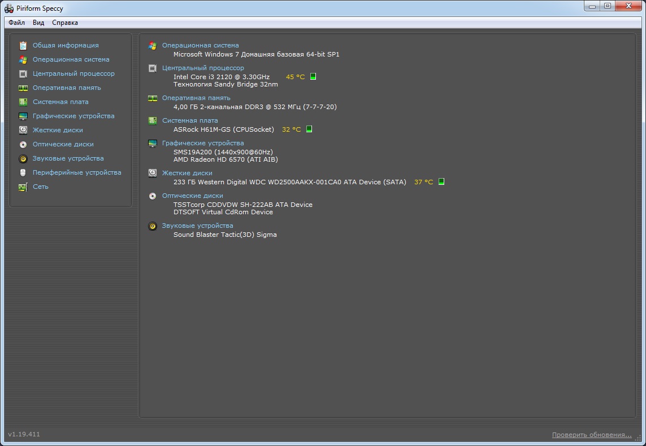Click Оперативная память heading link in summary
Image resolution: width=646 pixels, height=446 pixels.
196,98
